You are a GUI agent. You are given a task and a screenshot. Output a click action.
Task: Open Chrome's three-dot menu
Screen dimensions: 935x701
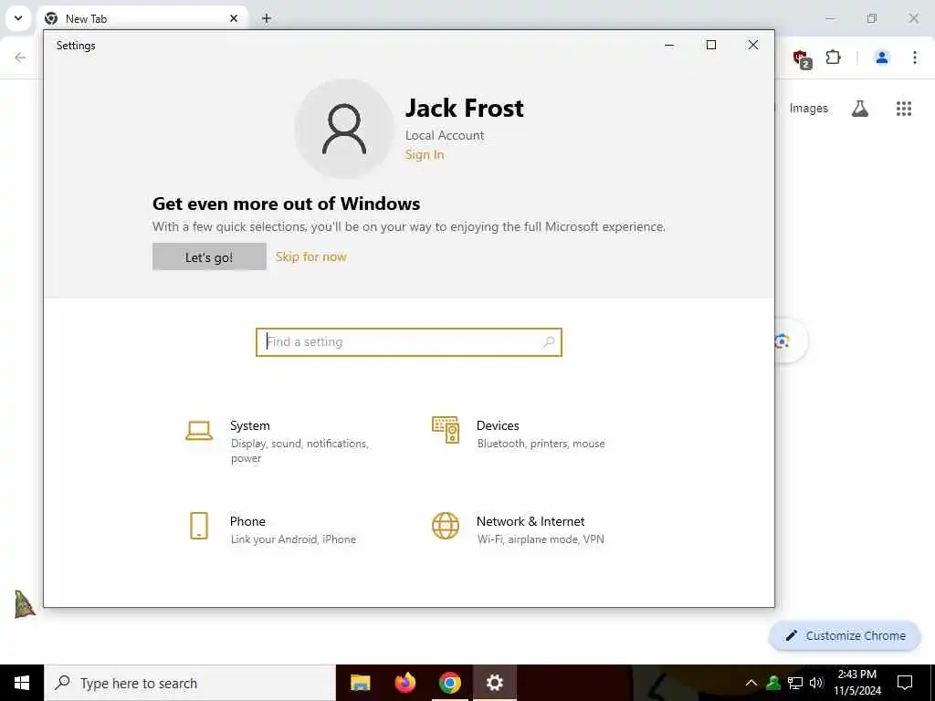pos(914,58)
